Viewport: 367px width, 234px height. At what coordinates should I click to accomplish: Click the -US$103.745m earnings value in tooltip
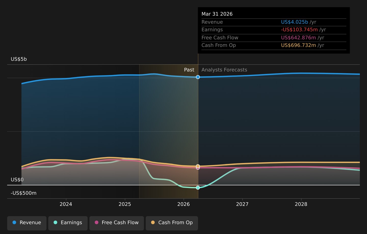pyautogui.click(x=299, y=30)
